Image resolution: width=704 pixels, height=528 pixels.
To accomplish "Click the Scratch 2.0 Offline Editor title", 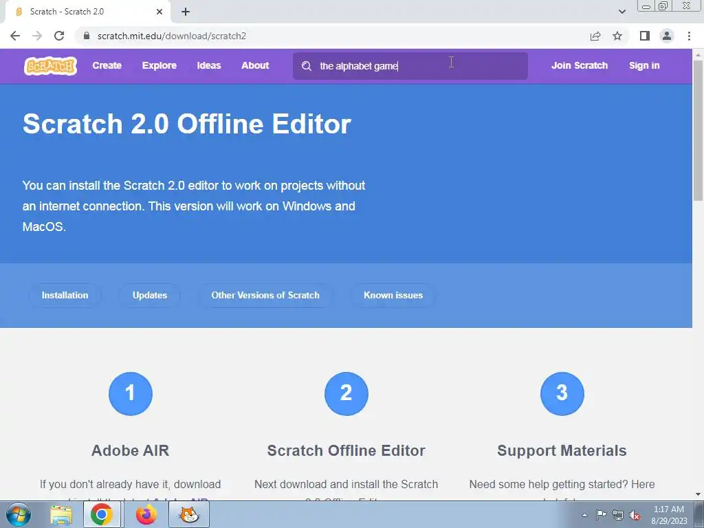I will 187,124.
